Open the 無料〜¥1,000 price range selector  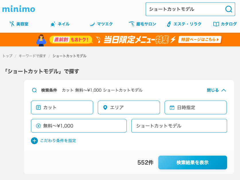click(79, 126)
